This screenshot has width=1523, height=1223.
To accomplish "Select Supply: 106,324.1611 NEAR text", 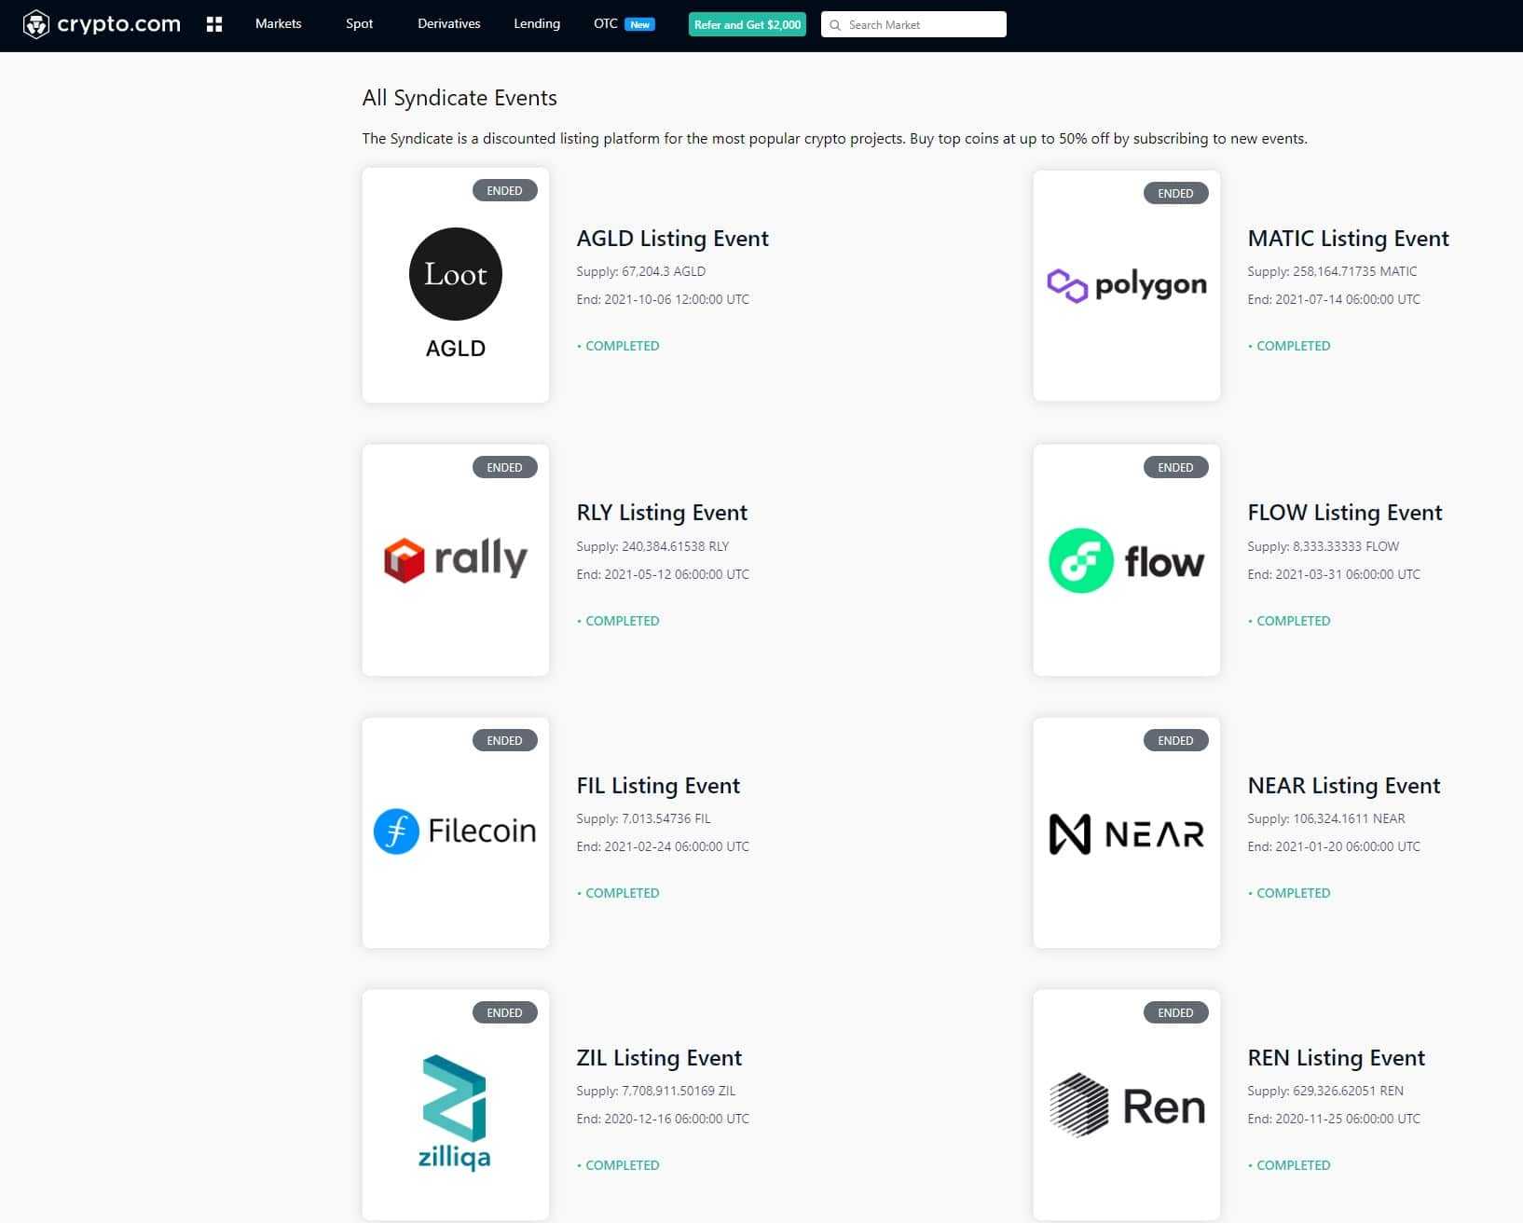I will pos(1326,818).
